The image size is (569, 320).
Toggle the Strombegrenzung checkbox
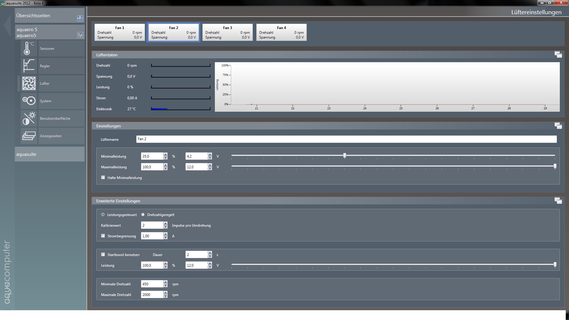click(103, 236)
